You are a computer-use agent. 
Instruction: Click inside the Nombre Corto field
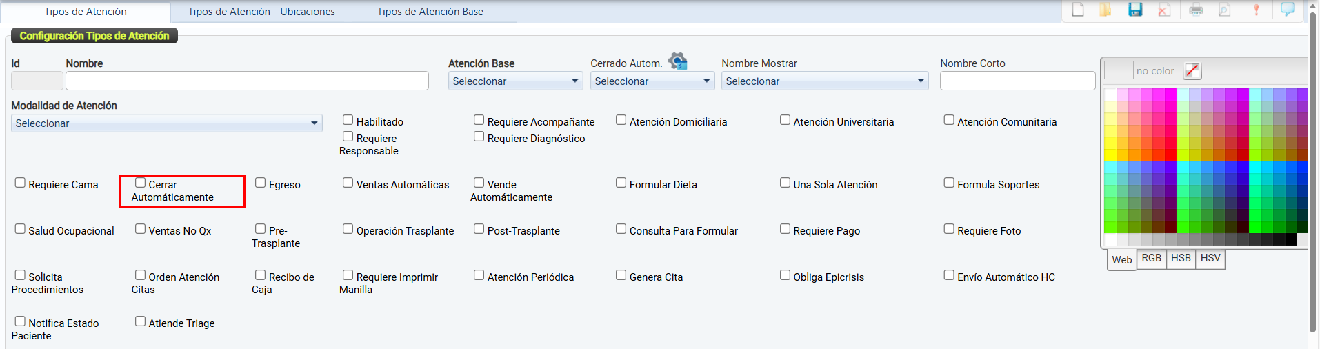pos(1017,81)
